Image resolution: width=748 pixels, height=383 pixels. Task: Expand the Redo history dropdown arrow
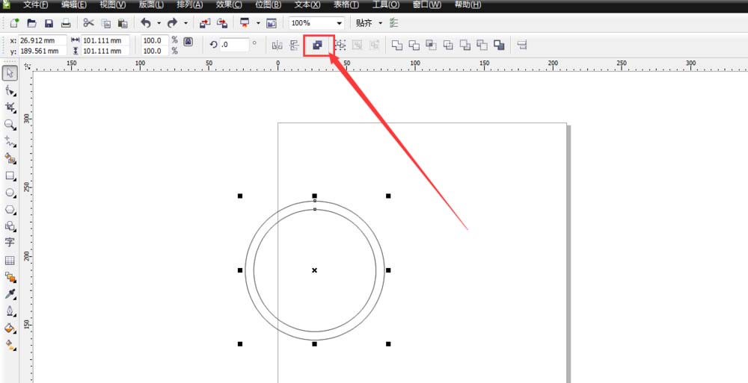(x=186, y=23)
